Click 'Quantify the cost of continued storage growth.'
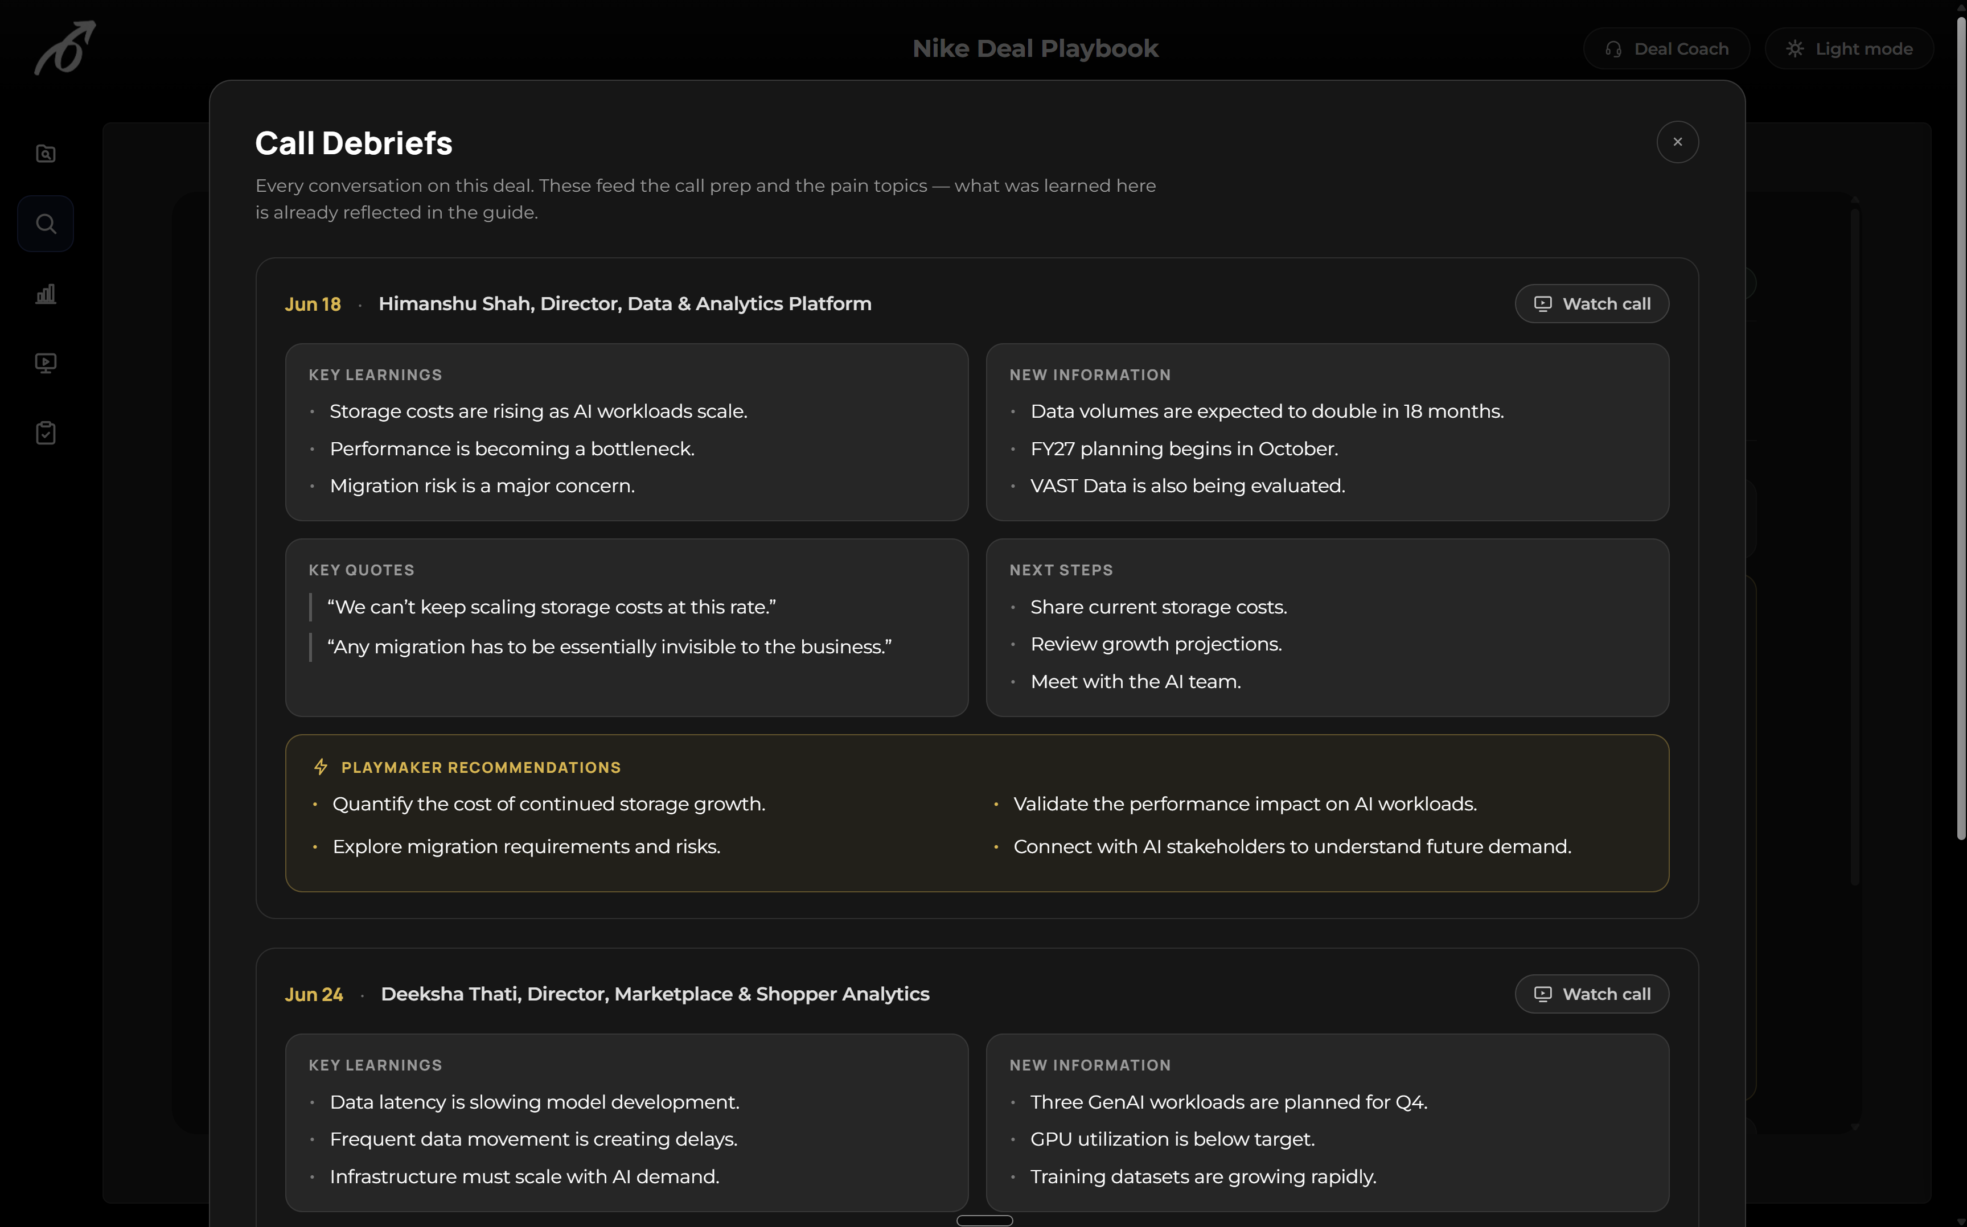 pyautogui.click(x=549, y=804)
